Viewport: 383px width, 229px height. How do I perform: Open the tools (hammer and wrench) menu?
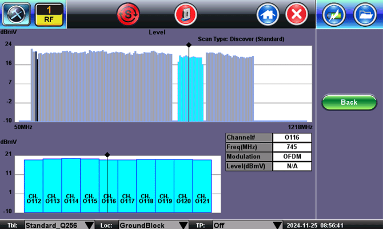pyautogui.click(x=16, y=14)
